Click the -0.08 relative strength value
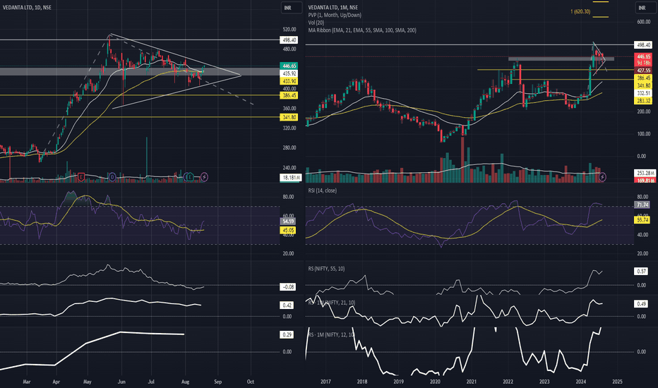This screenshot has height=388, width=658. coord(288,287)
